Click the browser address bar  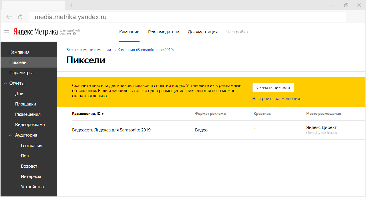point(188,17)
